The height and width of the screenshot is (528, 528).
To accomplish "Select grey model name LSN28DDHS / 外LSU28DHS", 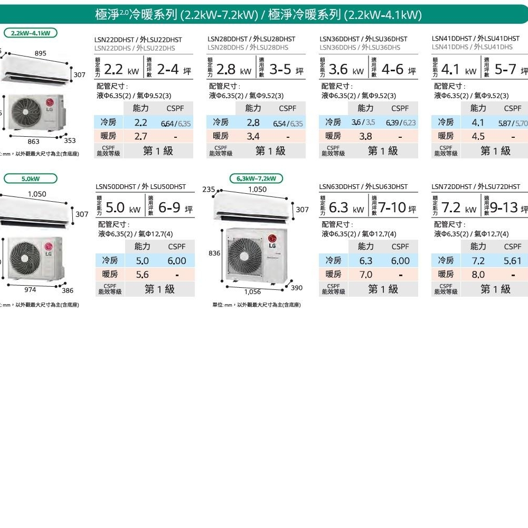I will pyautogui.click(x=248, y=48).
